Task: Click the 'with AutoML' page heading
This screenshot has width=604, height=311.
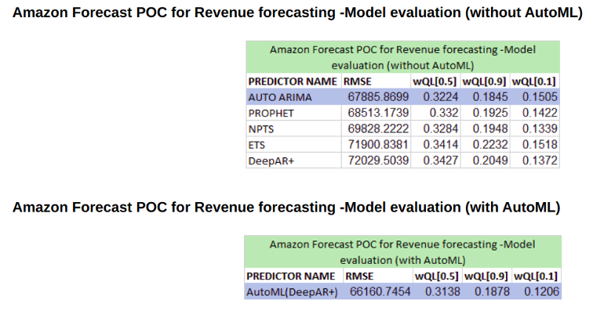Action: (x=286, y=207)
